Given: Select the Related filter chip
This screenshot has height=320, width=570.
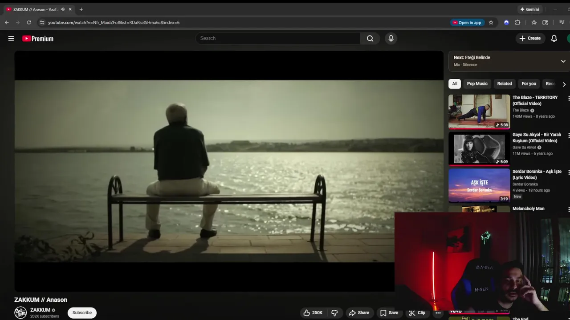Looking at the screenshot, I should pyautogui.click(x=505, y=84).
